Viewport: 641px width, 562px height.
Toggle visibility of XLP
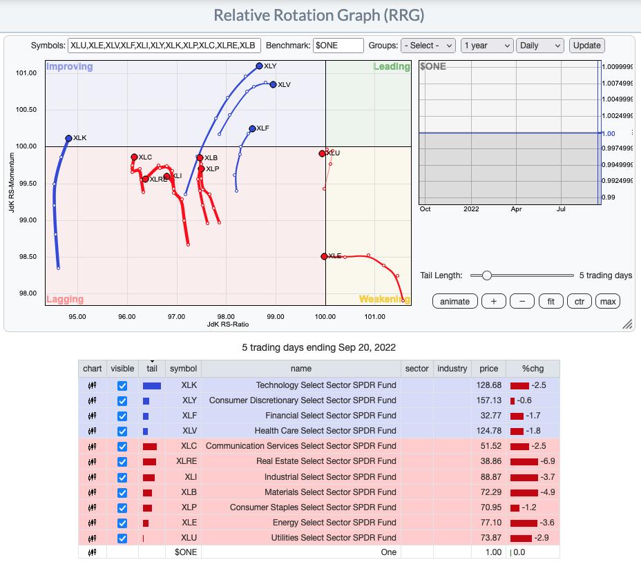point(122,507)
